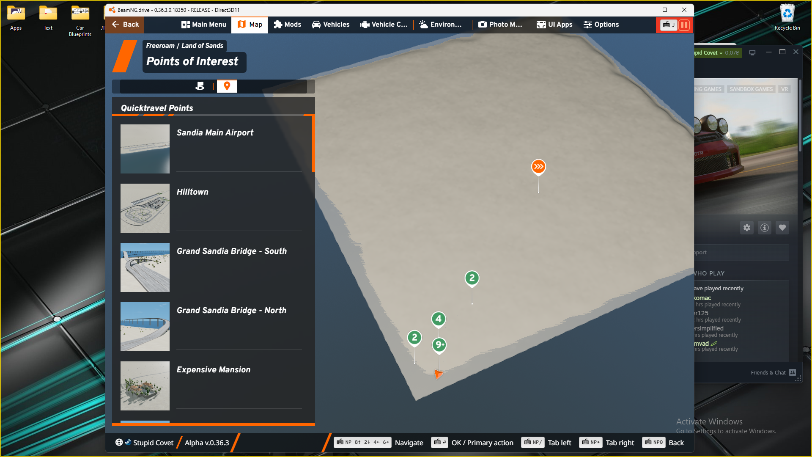This screenshot has height=457, width=812.
Task: Open the UI Apps tab
Action: tap(554, 25)
